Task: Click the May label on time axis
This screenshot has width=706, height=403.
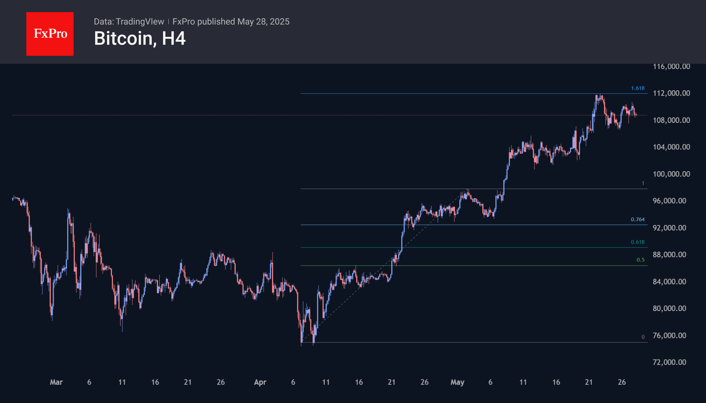Action: (457, 382)
